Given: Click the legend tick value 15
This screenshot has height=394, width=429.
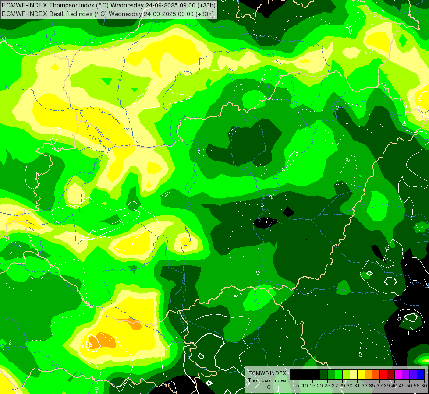Looking at the screenshot, I should click(312, 386).
